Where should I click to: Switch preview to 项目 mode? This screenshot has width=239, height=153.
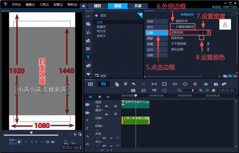[12, 140]
